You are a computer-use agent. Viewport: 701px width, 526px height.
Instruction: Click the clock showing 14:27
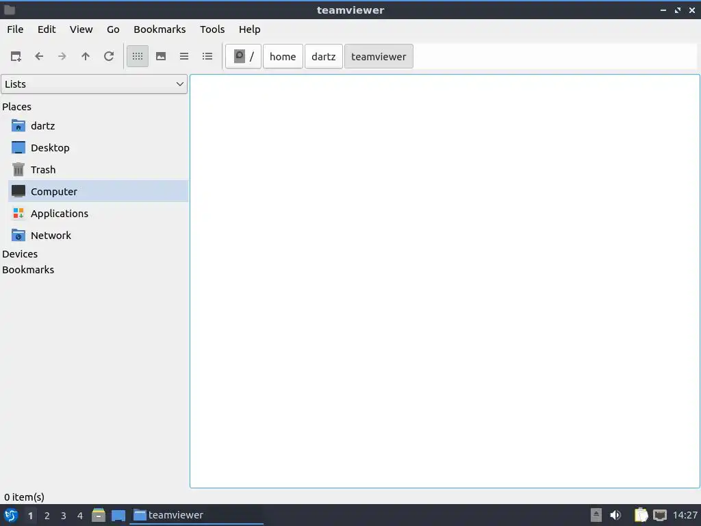685,515
